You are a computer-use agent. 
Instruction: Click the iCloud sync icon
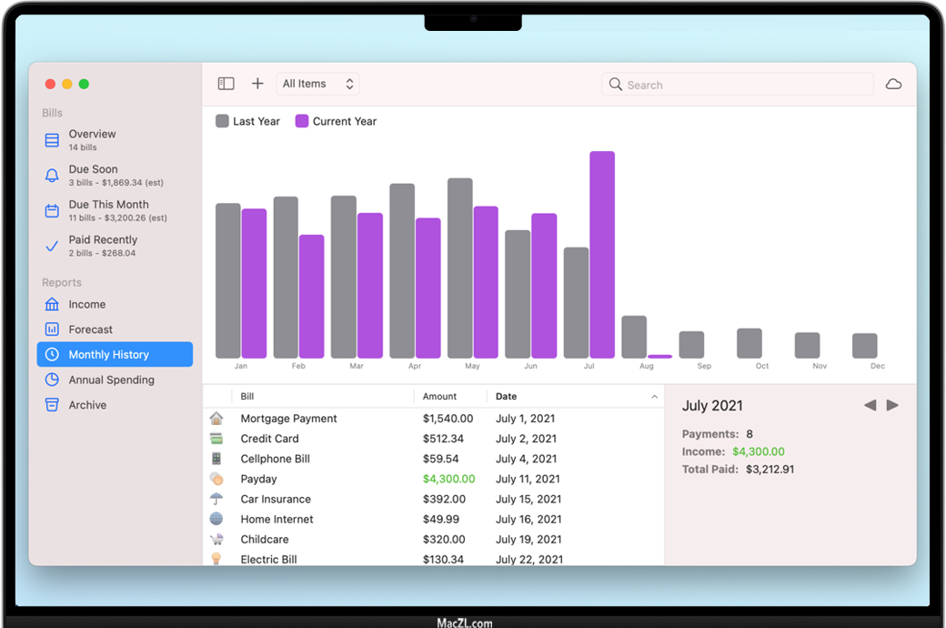pos(893,85)
